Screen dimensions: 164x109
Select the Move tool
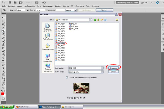click(4, 17)
